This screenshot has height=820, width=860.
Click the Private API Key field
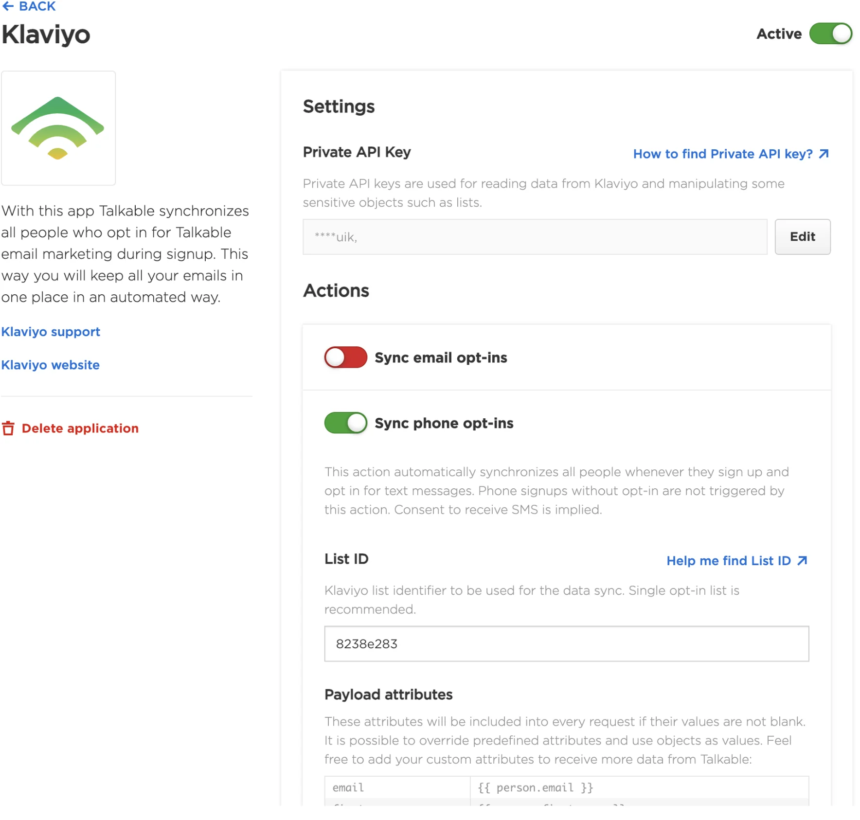pos(535,237)
